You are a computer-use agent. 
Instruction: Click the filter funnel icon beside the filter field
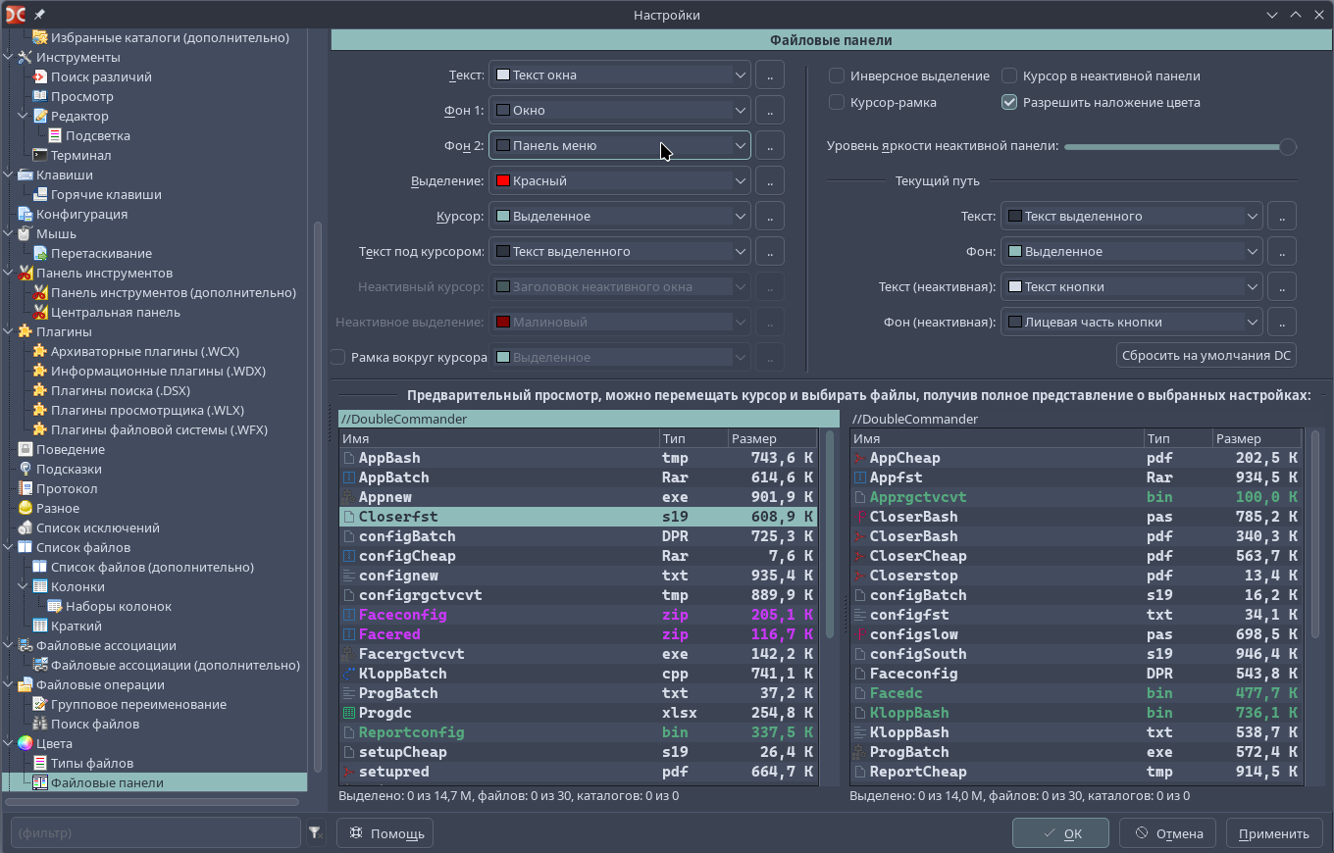pos(315,832)
